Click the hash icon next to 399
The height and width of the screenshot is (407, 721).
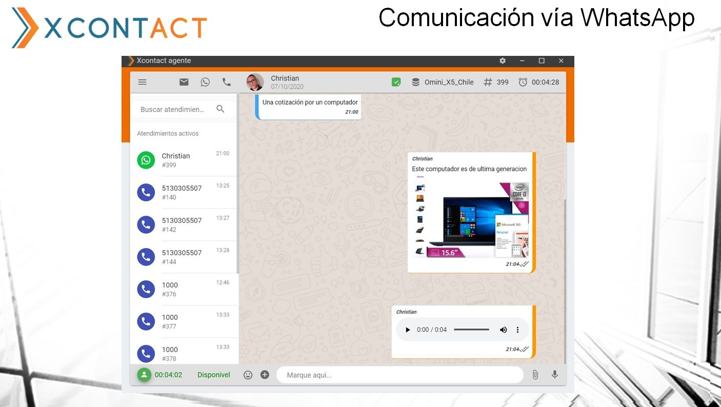click(488, 82)
